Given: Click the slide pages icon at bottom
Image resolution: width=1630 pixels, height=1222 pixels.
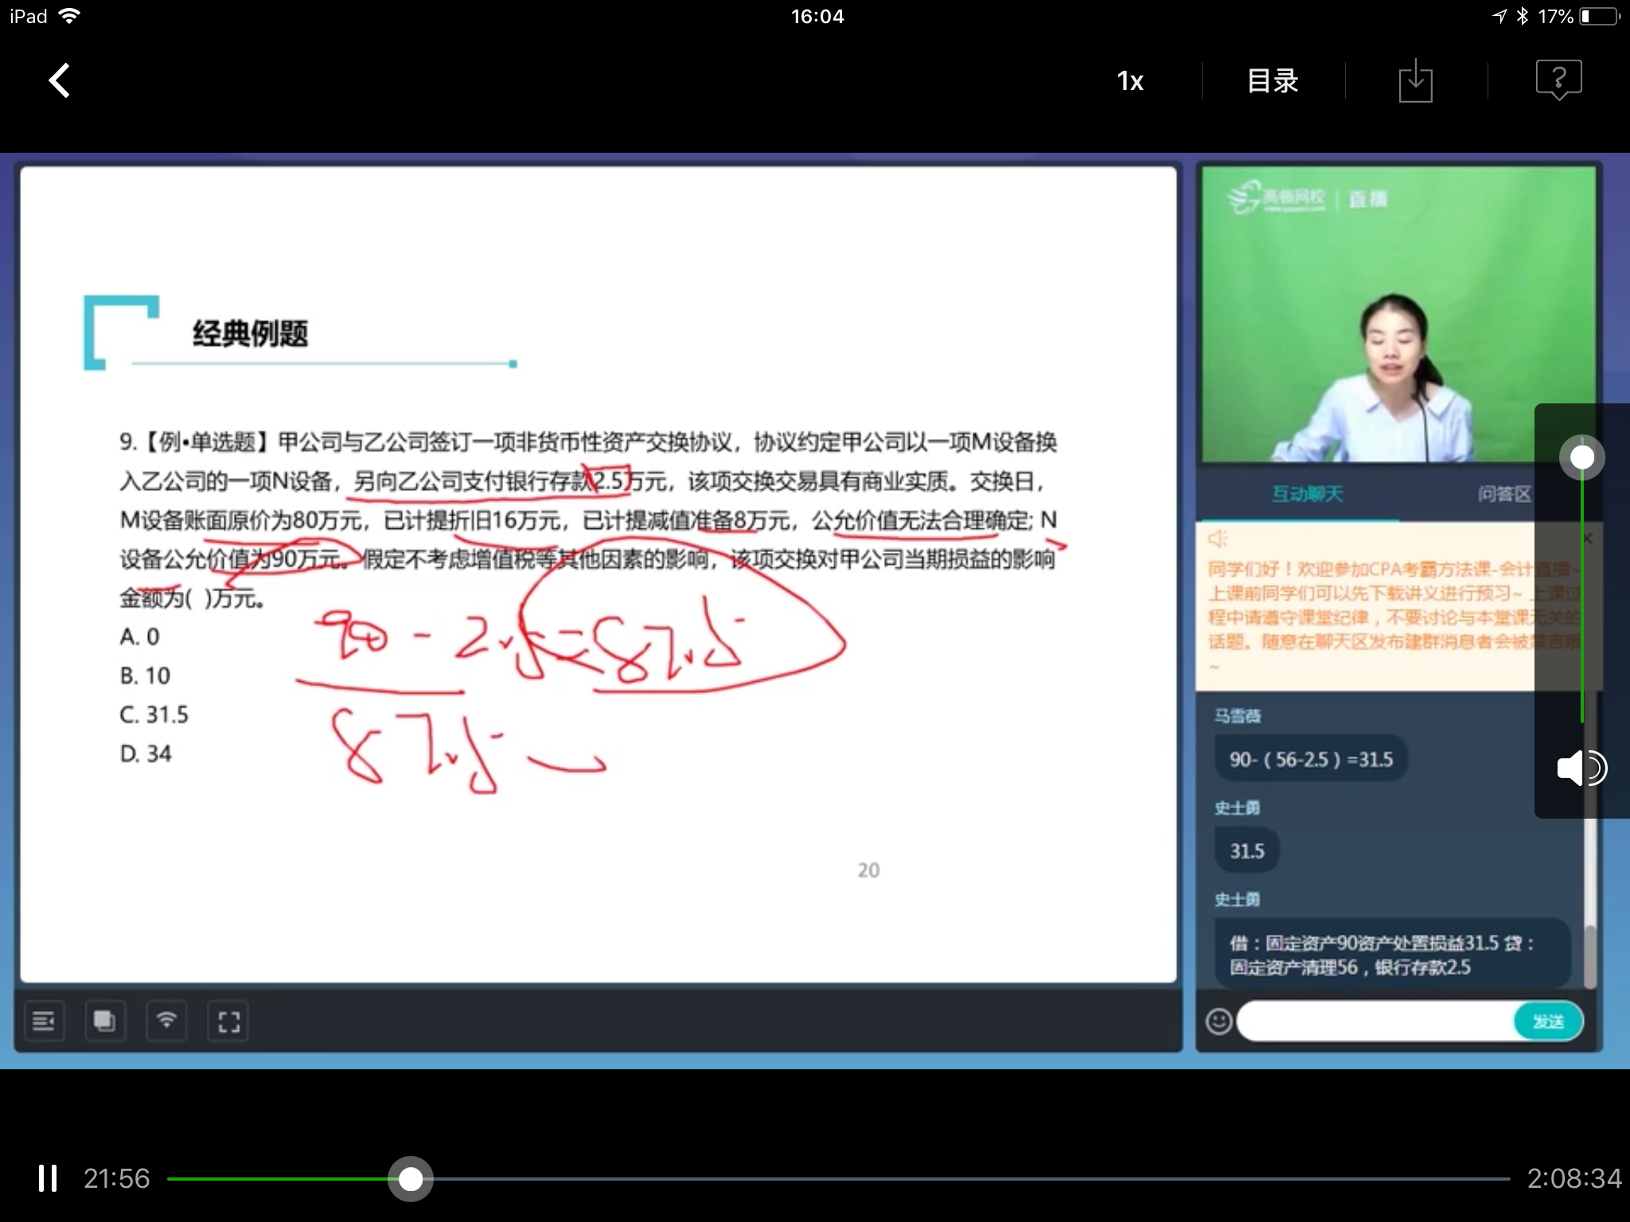Looking at the screenshot, I should click(x=106, y=1021).
